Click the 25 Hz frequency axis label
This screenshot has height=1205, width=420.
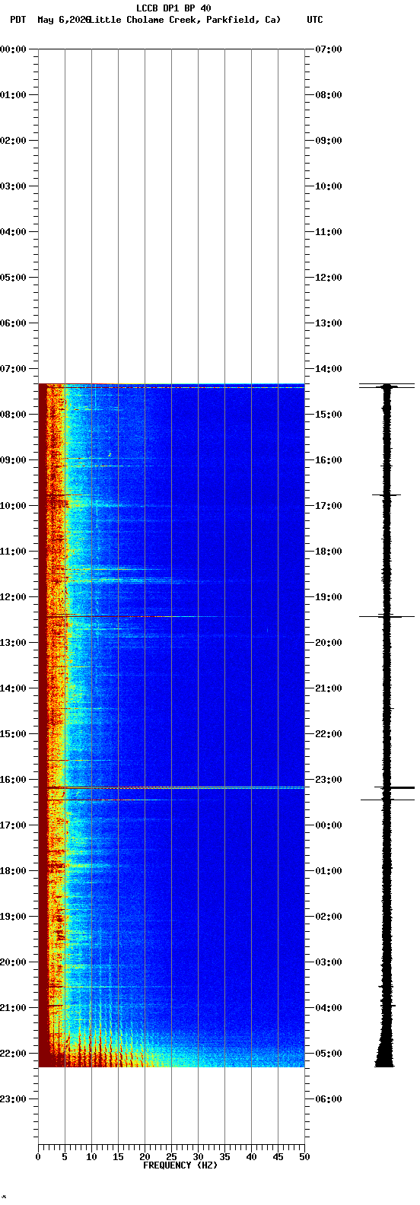[171, 1158]
